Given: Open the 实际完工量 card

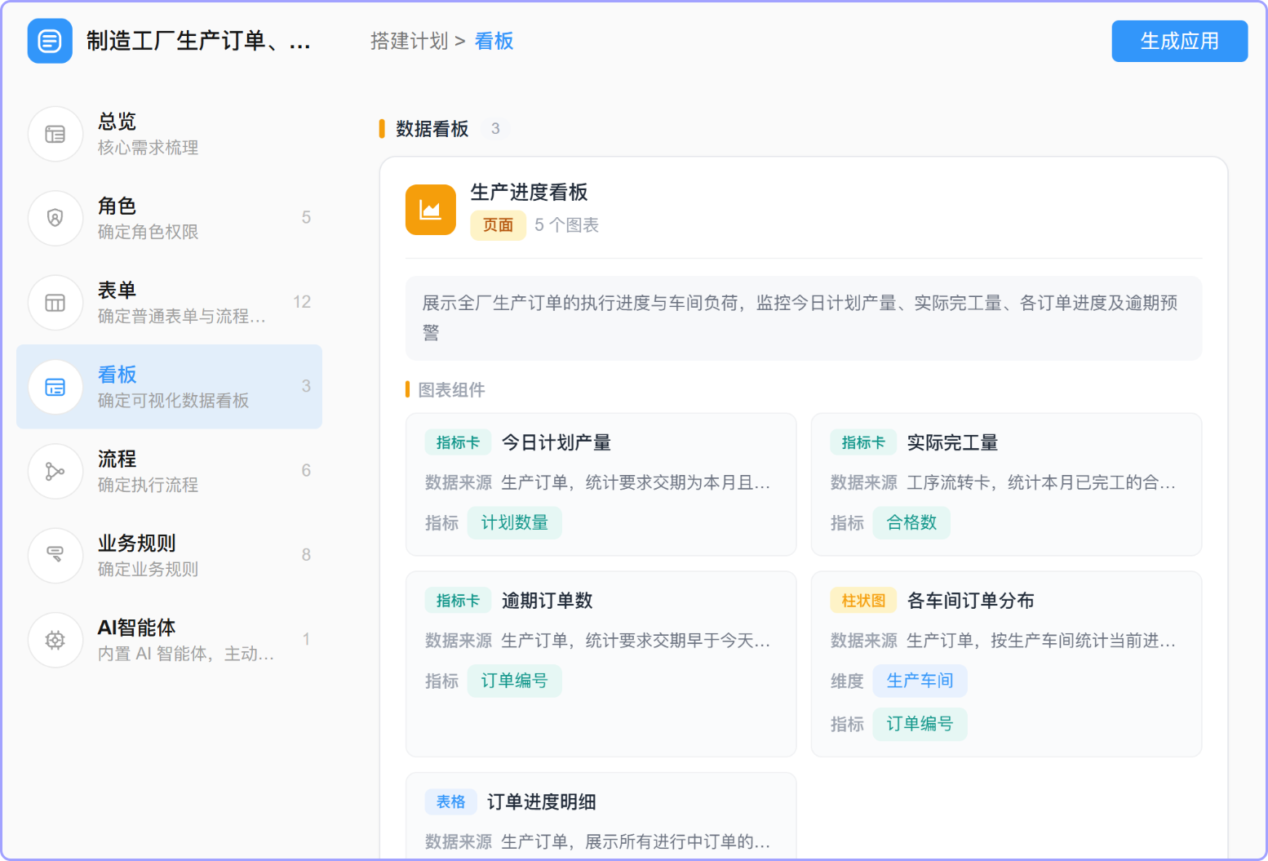Looking at the screenshot, I should coord(1006,485).
